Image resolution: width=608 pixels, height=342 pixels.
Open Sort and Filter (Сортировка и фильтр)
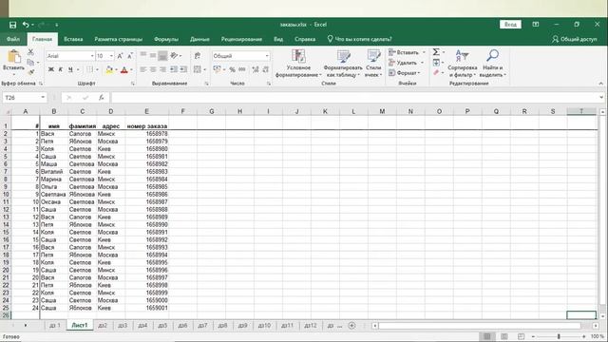pos(462,64)
